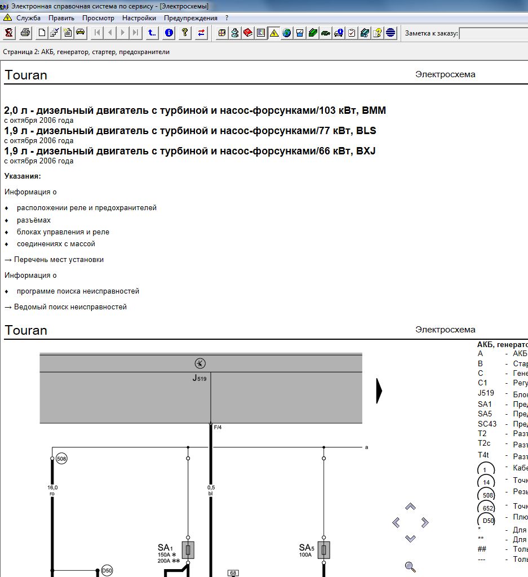Open the red book toolbar icon
Viewport: 528px width, 577px height.
(x=248, y=33)
